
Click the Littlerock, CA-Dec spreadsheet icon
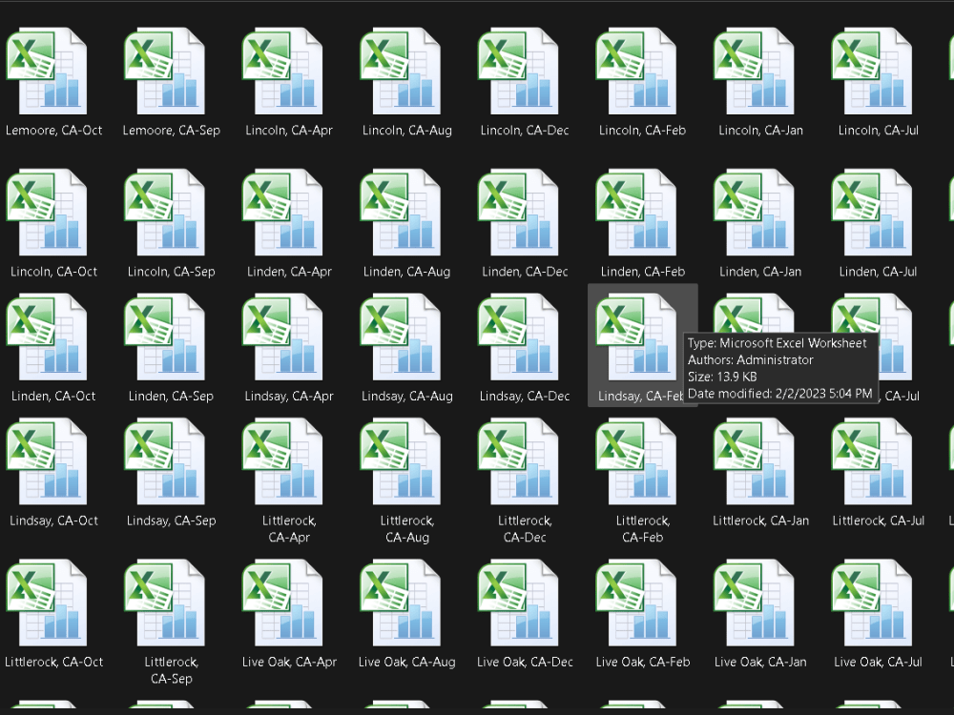(x=519, y=462)
